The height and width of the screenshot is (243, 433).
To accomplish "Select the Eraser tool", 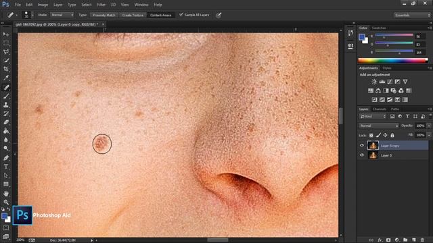I will (x=6, y=122).
